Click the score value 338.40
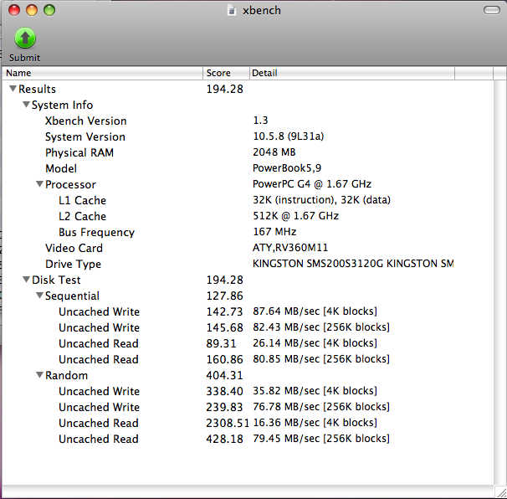This screenshot has height=499, width=507. 225,391
